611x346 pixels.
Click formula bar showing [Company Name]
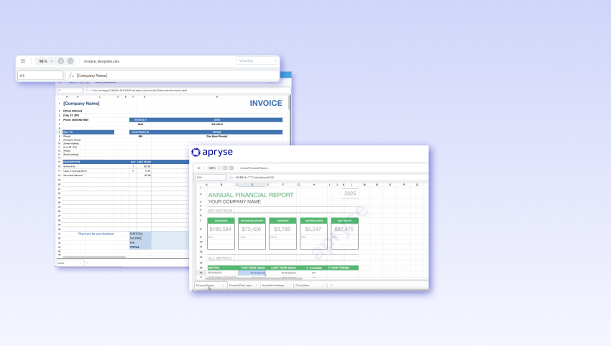(x=173, y=76)
